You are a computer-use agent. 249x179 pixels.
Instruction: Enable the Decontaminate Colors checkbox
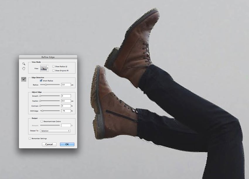(x=42, y=121)
